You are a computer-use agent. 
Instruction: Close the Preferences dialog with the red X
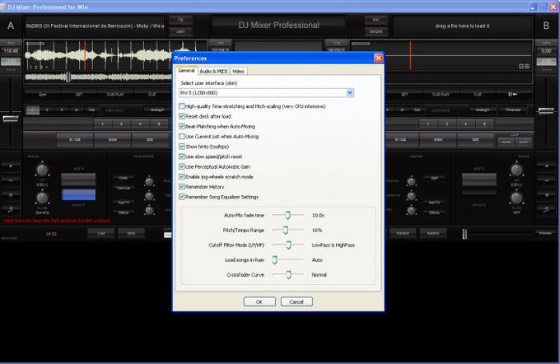pyautogui.click(x=378, y=58)
